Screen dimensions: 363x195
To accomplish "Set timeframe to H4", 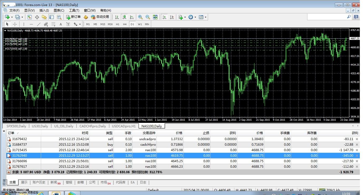I will tap(125, 24).
